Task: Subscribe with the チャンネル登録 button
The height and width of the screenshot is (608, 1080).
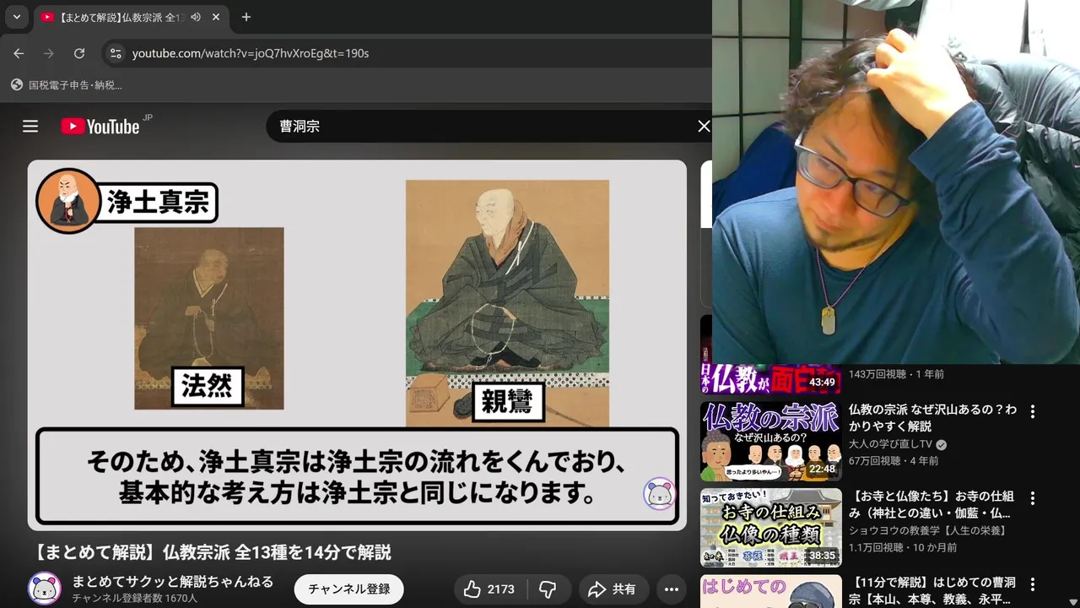Action: click(348, 589)
